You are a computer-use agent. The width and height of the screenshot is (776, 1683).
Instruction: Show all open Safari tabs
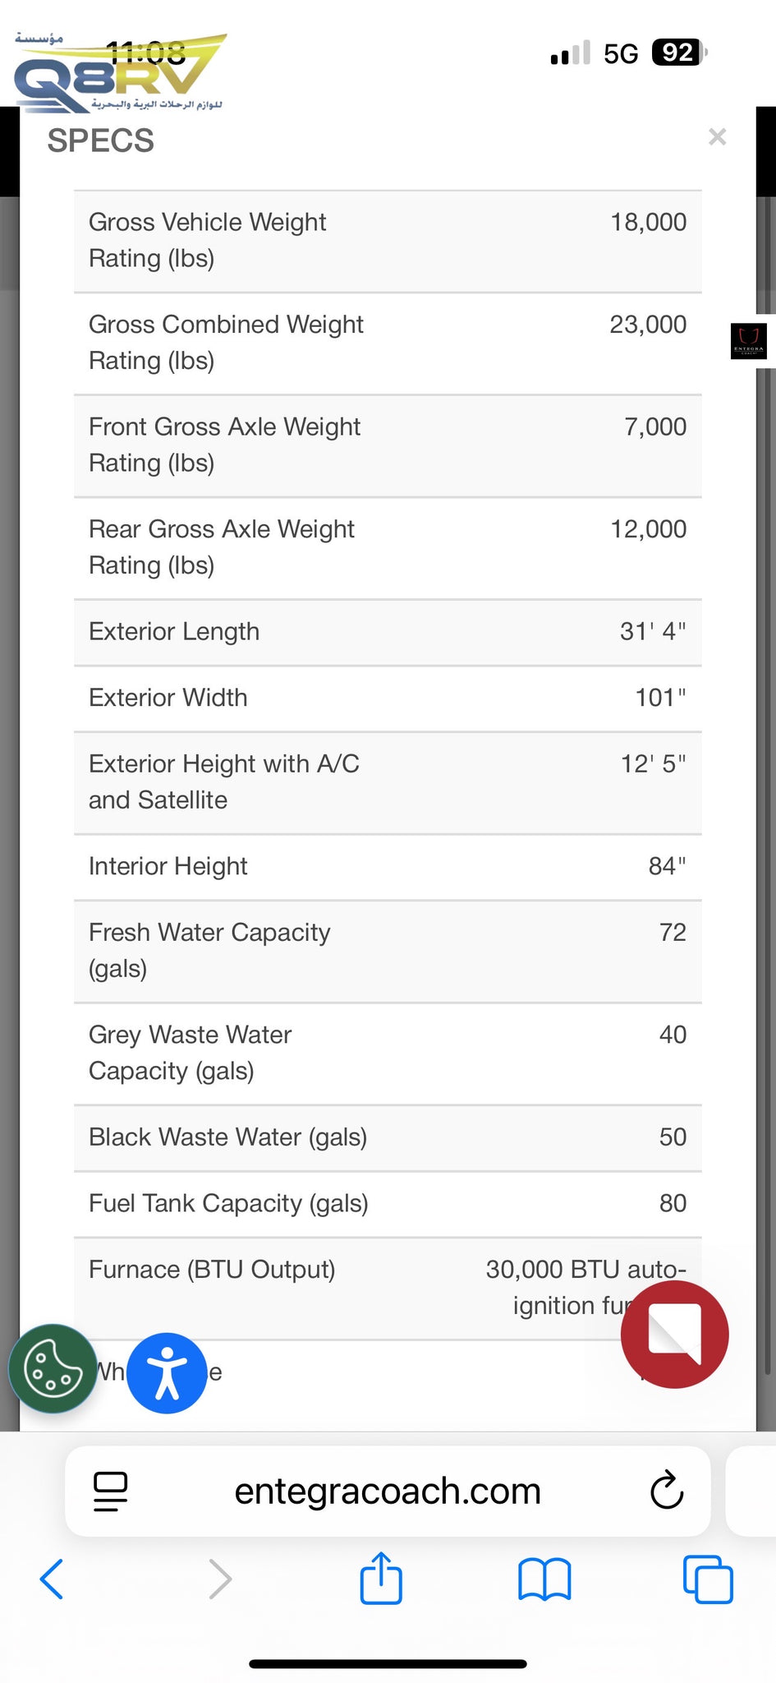pos(707,1579)
